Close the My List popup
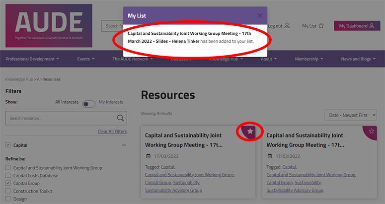Image resolution: width=385 pixels, height=204 pixels. pyautogui.click(x=260, y=15)
